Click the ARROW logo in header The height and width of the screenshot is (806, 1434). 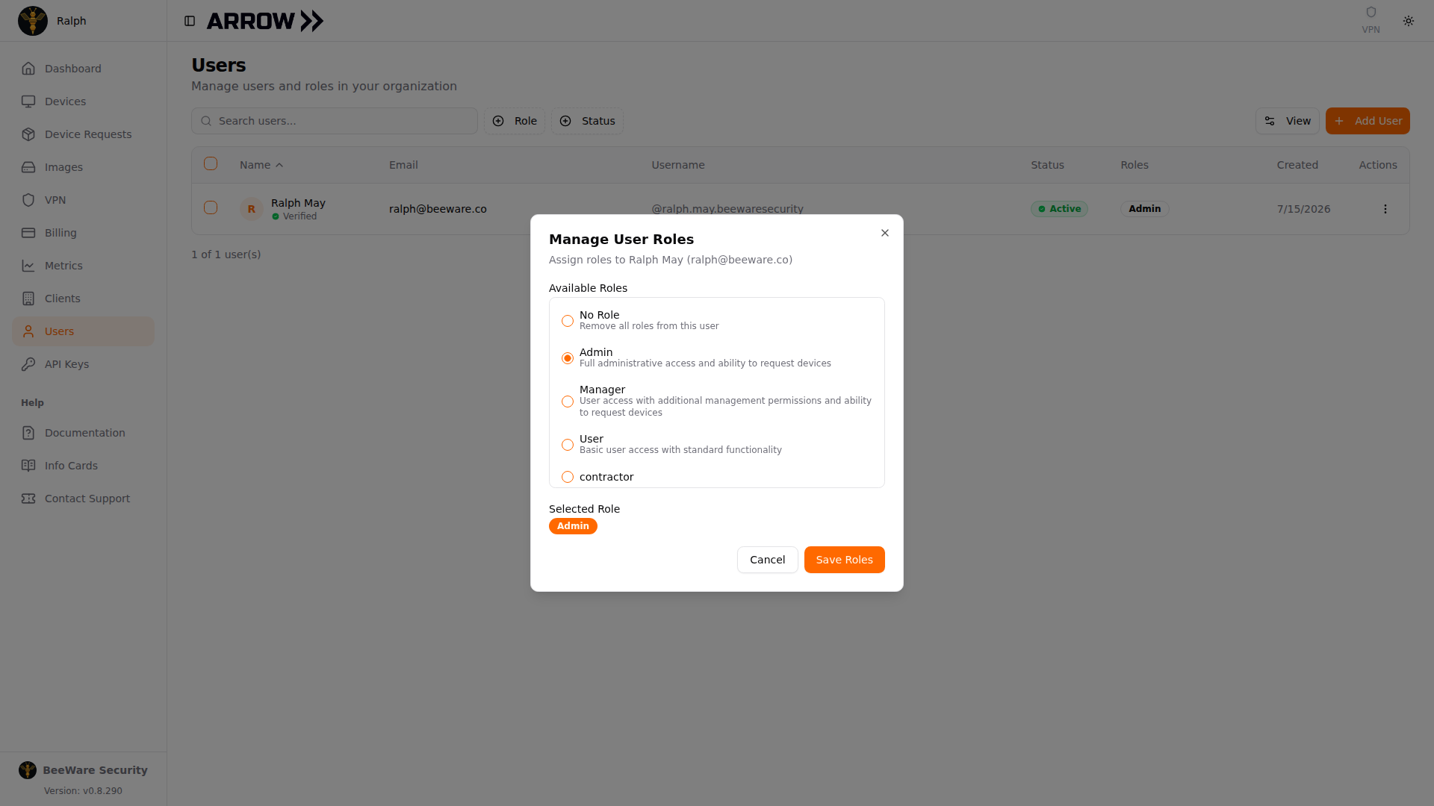tap(265, 21)
